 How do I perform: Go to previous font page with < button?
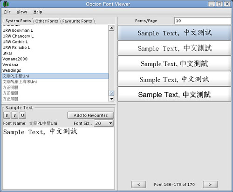coord(138,185)
